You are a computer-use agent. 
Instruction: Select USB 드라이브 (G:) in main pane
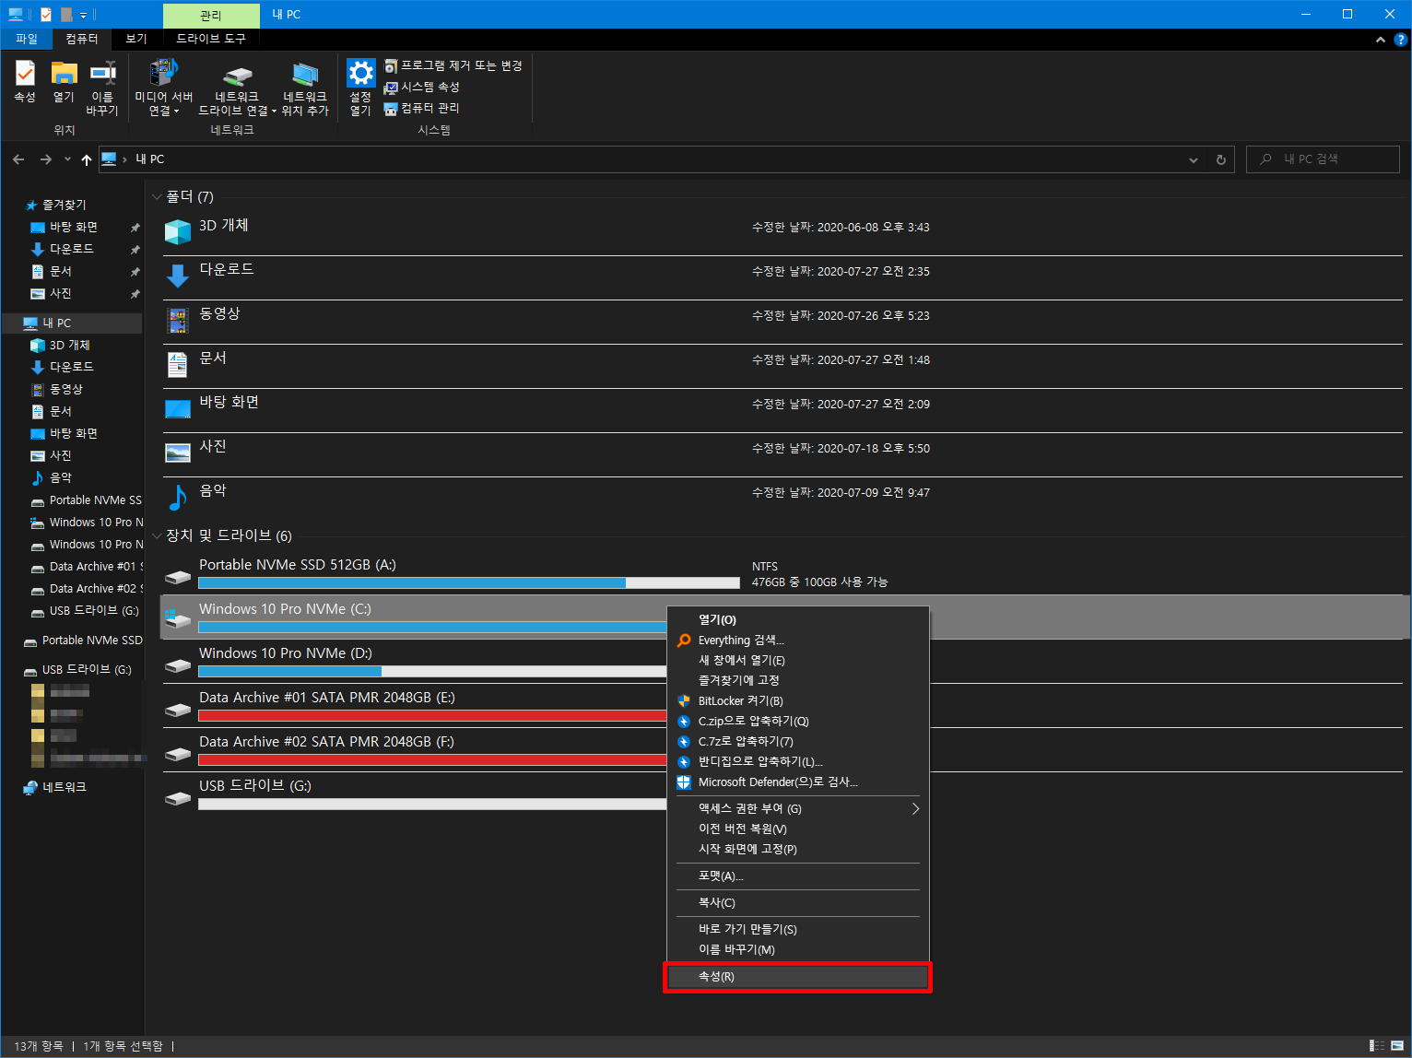(x=414, y=793)
